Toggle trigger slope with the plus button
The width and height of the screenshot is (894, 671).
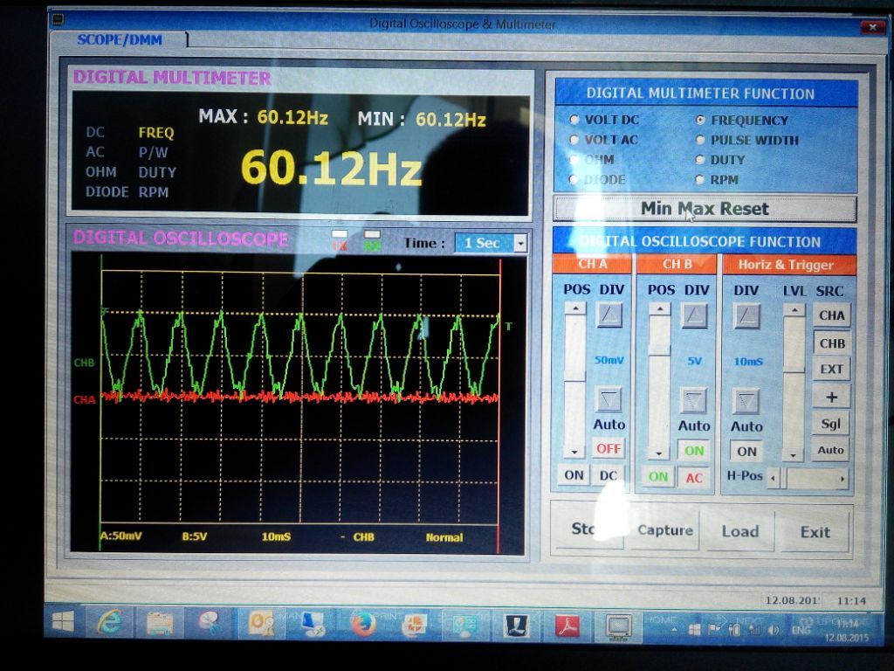click(831, 397)
